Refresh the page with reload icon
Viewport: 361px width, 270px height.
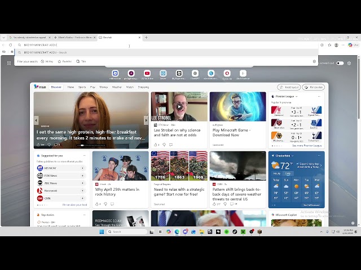point(10,45)
